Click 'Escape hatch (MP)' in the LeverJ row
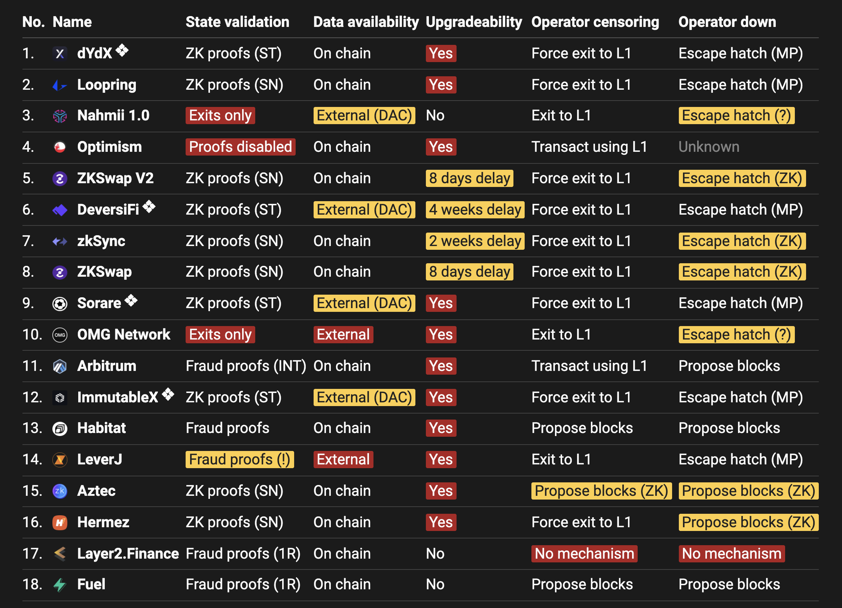This screenshot has height=608, width=842. pyautogui.click(x=741, y=460)
